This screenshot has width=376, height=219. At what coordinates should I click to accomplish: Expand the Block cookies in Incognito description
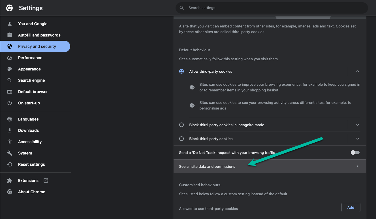pos(357,124)
